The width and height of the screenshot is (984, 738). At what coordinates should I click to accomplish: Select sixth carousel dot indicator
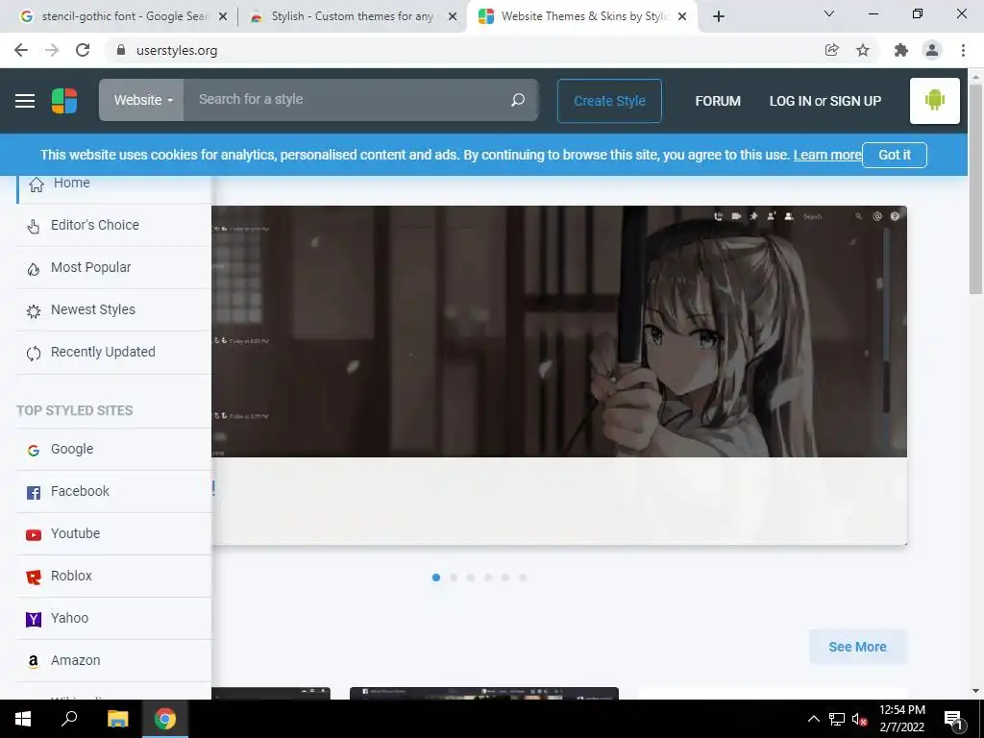click(523, 578)
